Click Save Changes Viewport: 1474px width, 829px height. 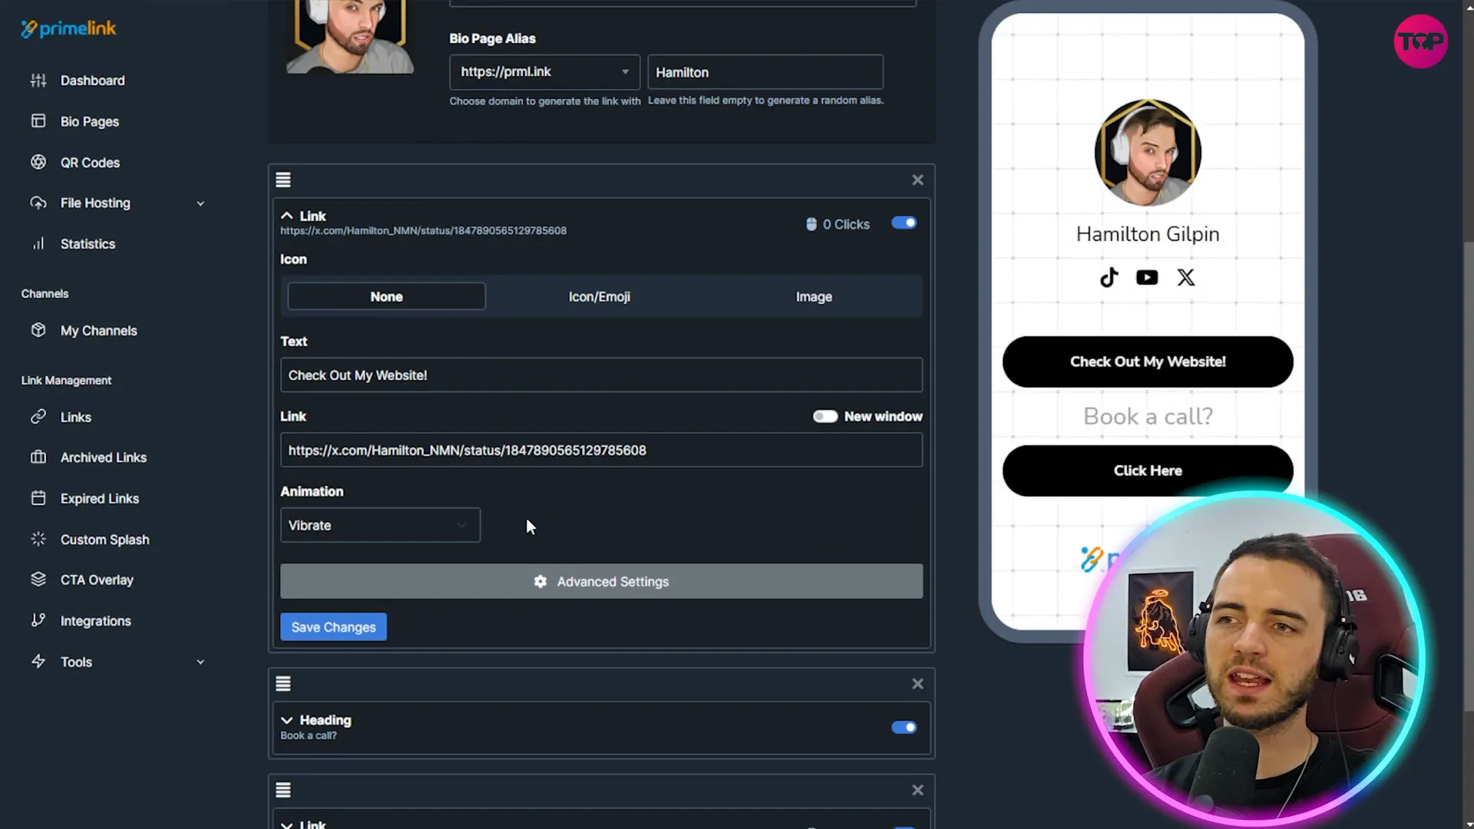[333, 627]
